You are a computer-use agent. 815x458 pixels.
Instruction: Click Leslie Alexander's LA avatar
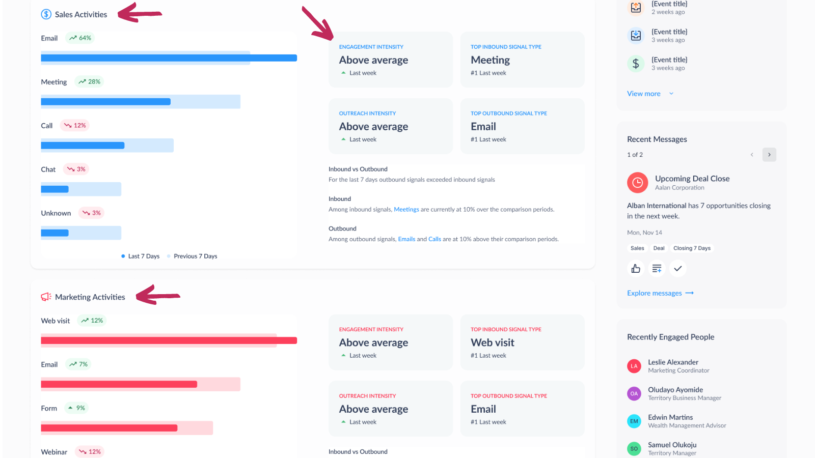point(634,366)
